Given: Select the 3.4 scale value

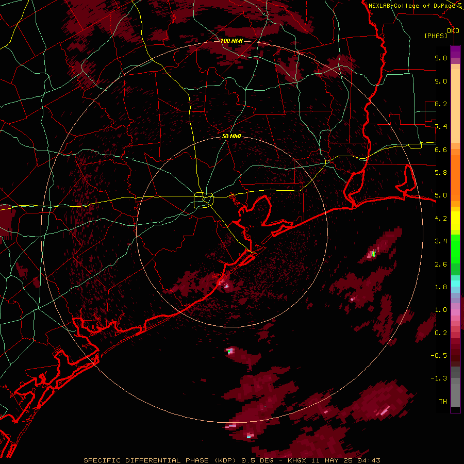Looking at the screenshot, I should tap(441, 241).
